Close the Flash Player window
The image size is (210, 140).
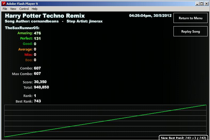pos(206,4)
